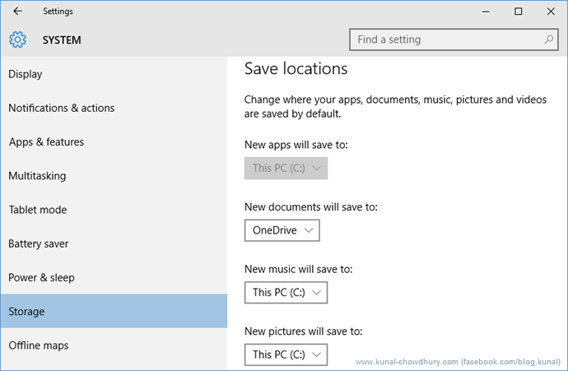Expand the New pictures save location dropdown
The height and width of the screenshot is (371, 568).
(x=286, y=355)
